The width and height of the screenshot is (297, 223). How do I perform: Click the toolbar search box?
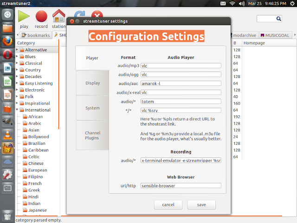[x=266, y=19]
